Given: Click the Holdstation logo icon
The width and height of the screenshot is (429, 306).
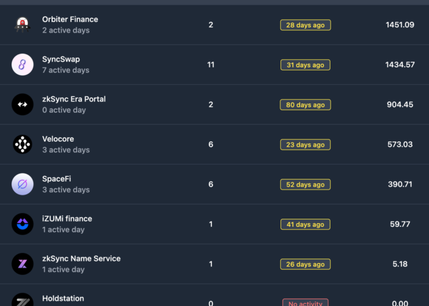Looking at the screenshot, I should coord(23,301).
